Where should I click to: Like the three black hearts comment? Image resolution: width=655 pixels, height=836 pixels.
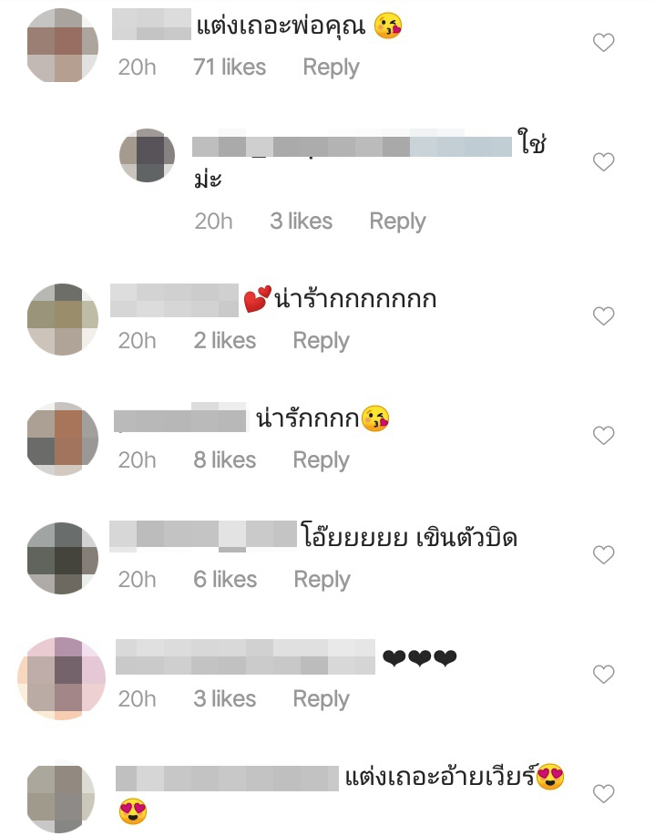pos(603,675)
